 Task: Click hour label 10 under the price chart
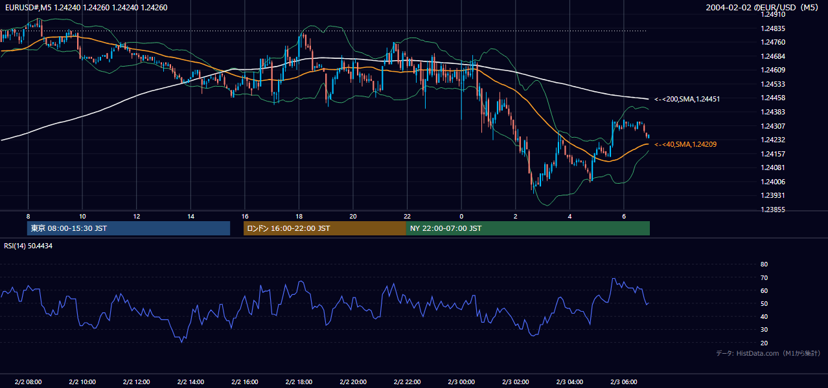click(x=82, y=216)
